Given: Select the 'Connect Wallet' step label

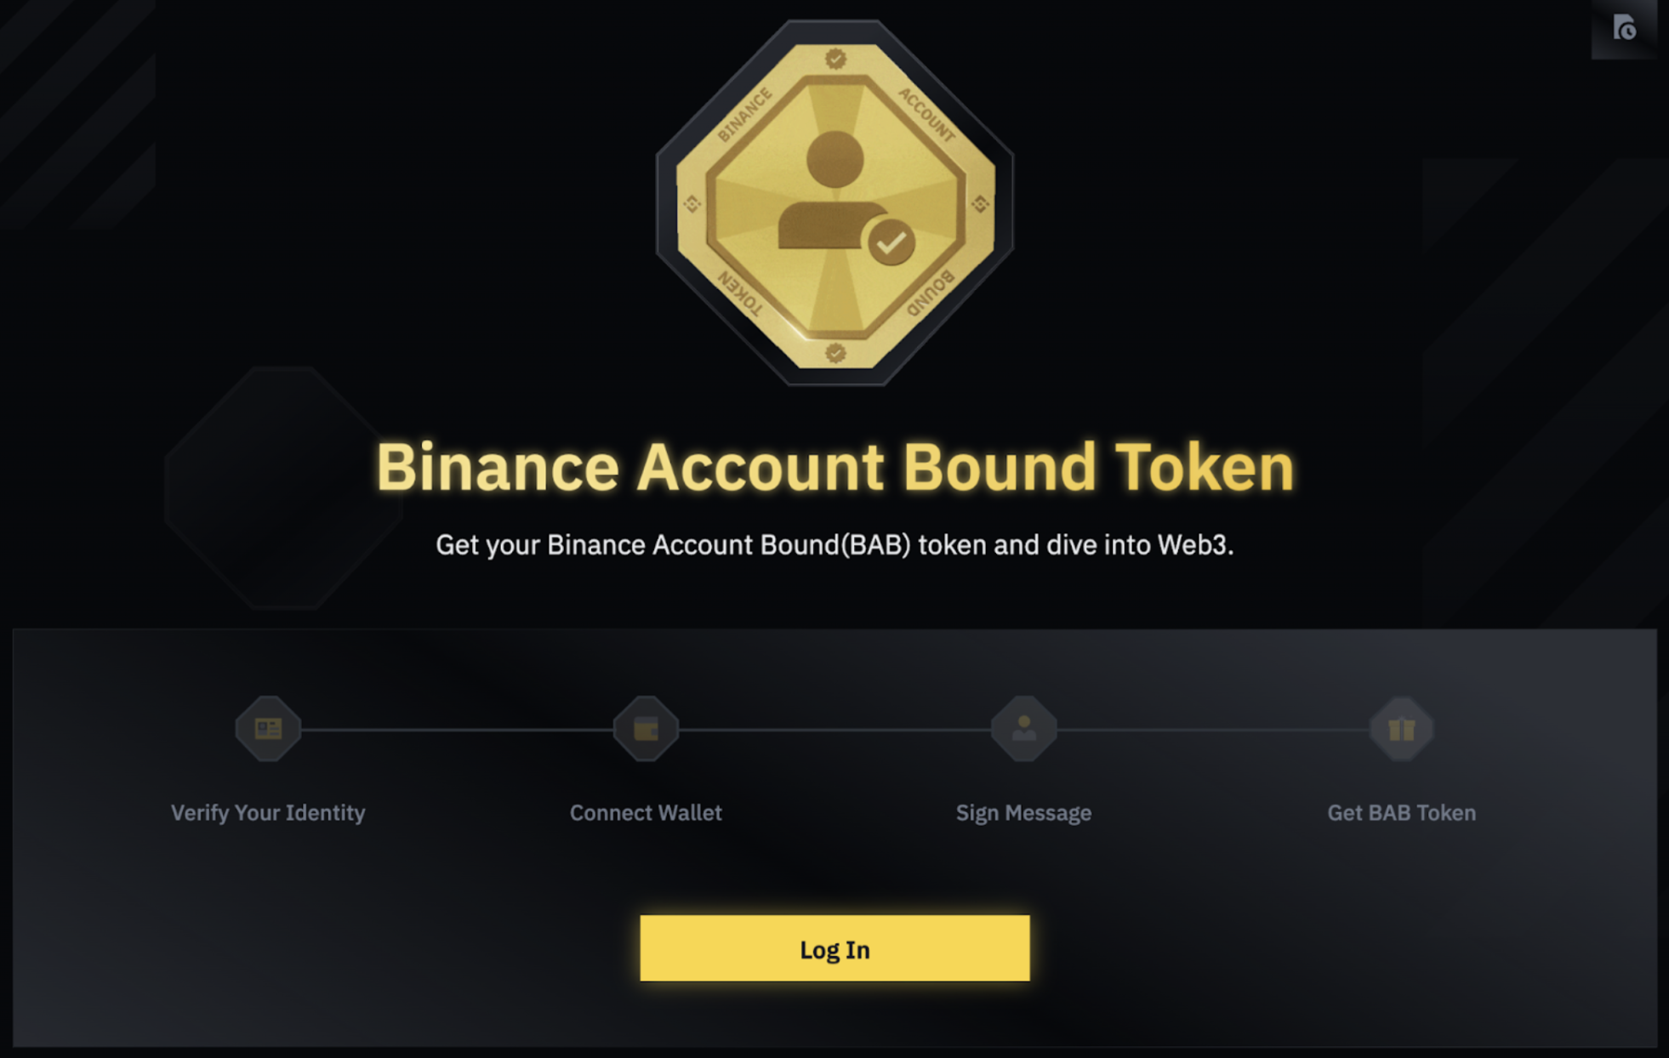Looking at the screenshot, I should coord(646,813).
